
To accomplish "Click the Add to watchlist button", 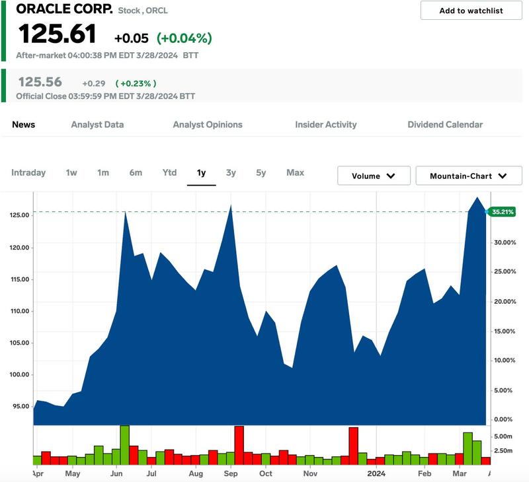I will (471, 11).
